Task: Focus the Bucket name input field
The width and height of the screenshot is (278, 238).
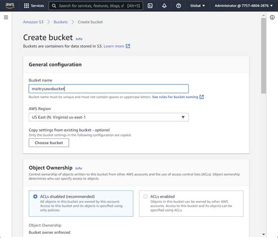Action: [x=109, y=89]
